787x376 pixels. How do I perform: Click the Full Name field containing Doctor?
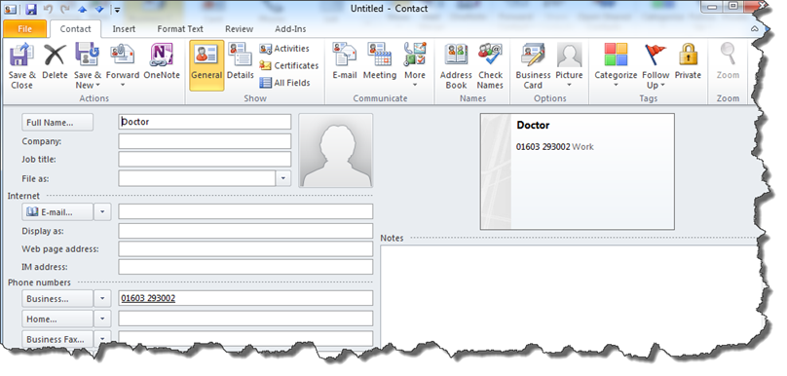(x=205, y=122)
